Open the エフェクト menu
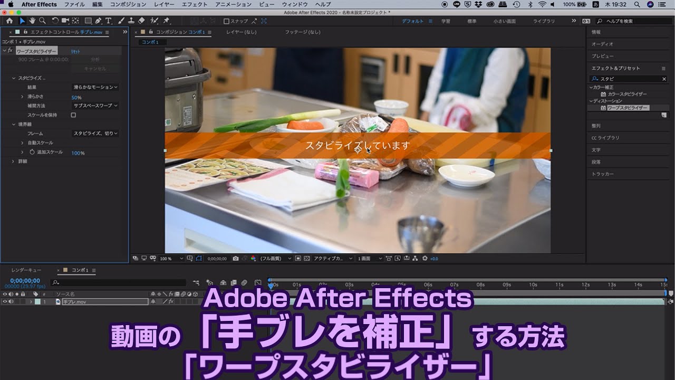 (195, 4)
